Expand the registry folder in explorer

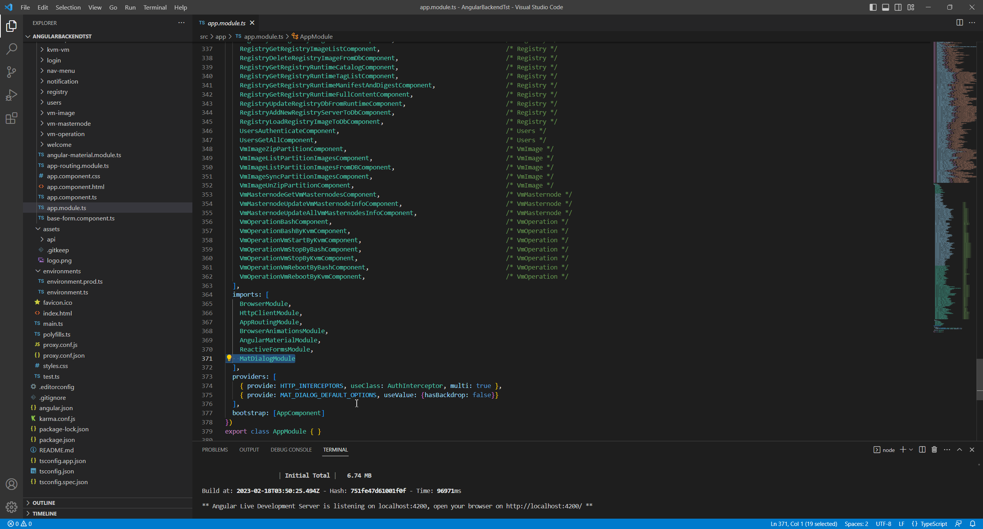(x=57, y=92)
